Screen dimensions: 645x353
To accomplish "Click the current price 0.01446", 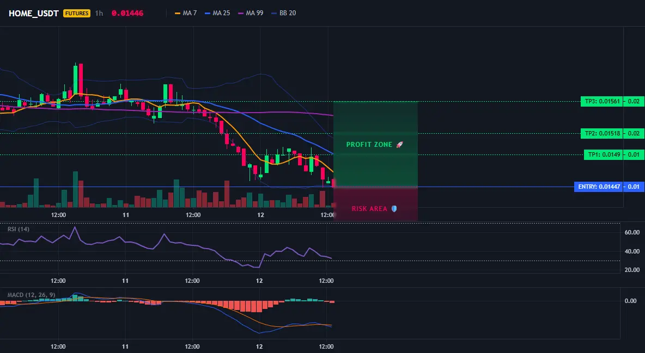I will click(127, 13).
